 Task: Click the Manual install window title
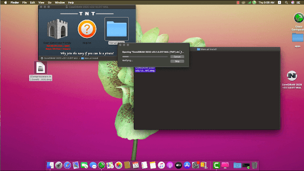click(x=207, y=49)
